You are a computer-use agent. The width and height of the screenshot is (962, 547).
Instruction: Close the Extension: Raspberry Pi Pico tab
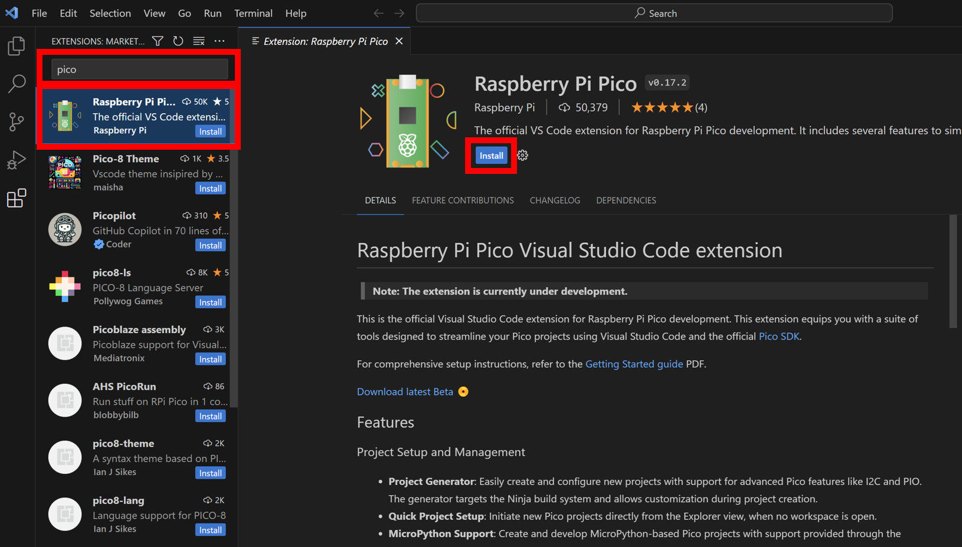pyautogui.click(x=400, y=41)
